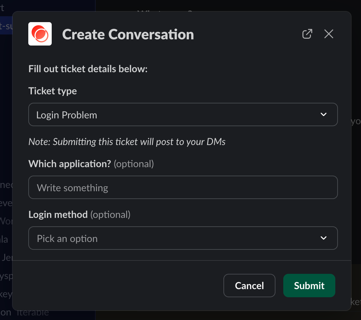361x320 pixels.
Task: Click the green Submit button
Action: tap(309, 286)
